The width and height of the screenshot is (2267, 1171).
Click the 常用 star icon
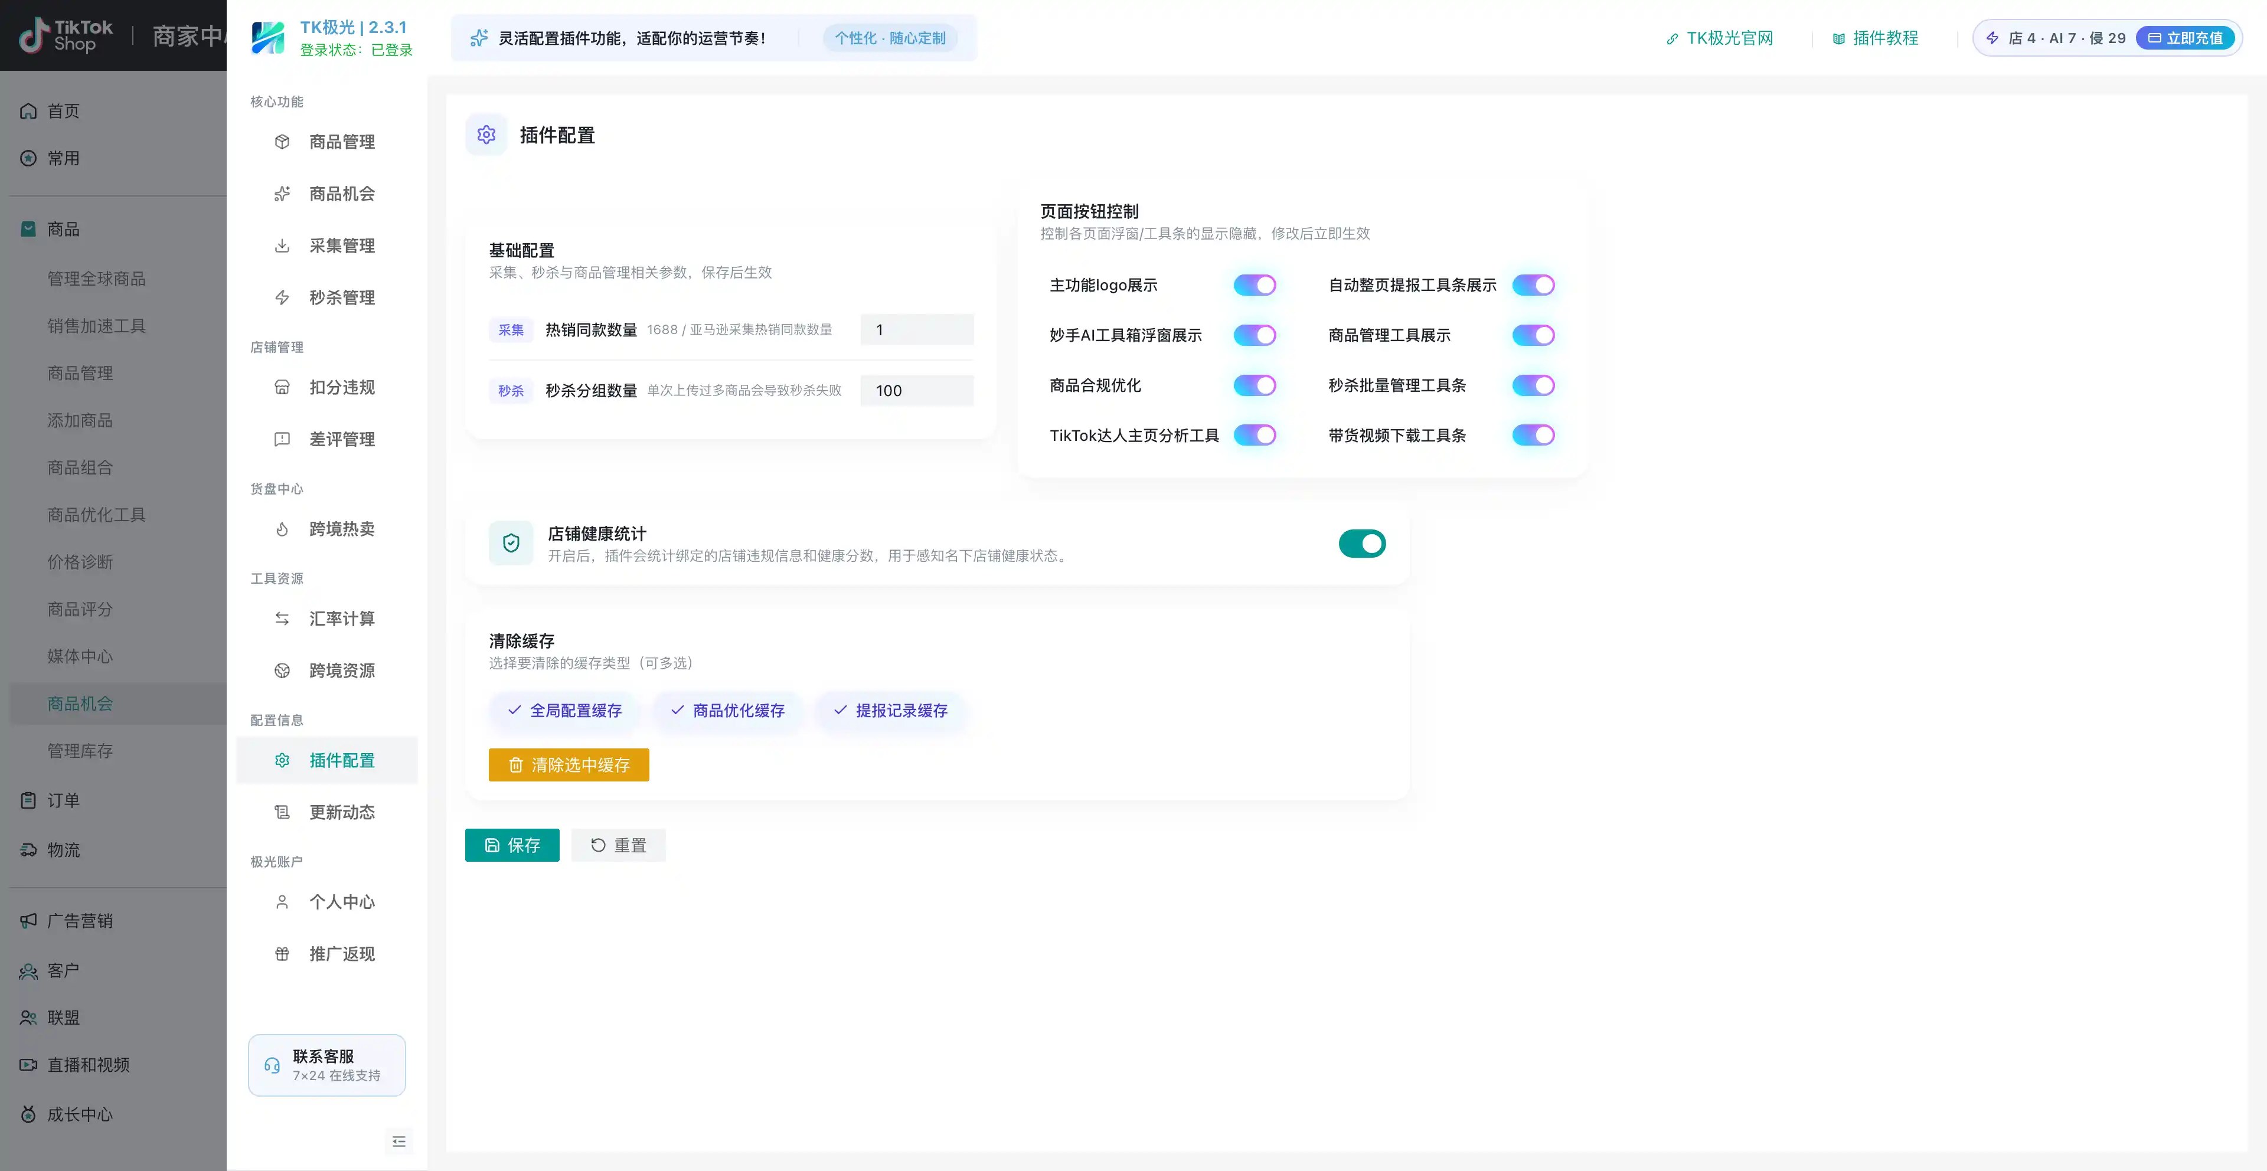[28, 158]
